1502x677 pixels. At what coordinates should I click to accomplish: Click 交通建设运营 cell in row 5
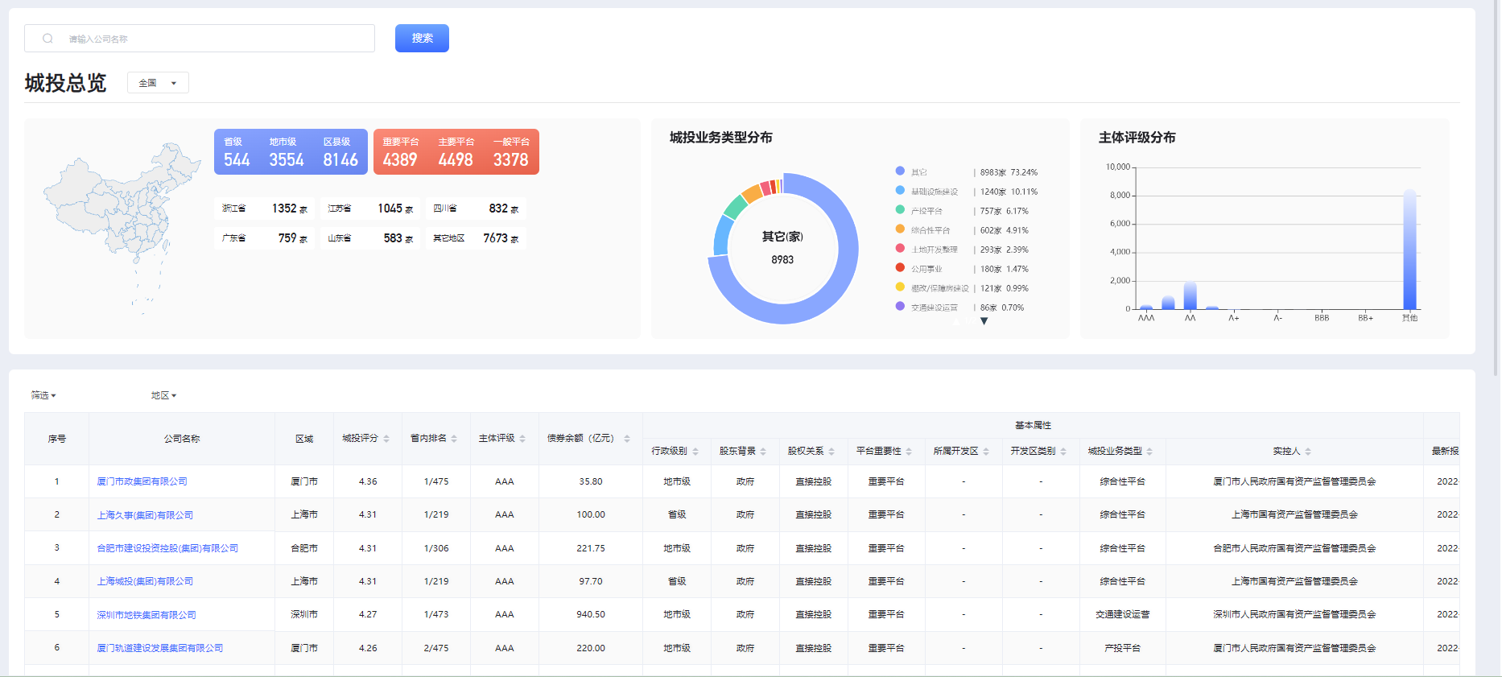pos(1123,614)
